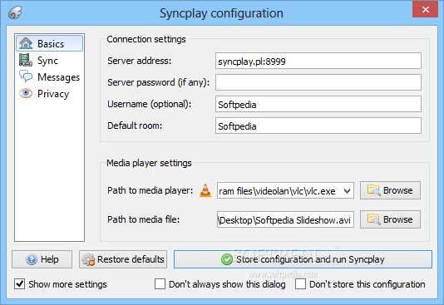This screenshot has height=305, width=444.
Task: Close the Syncplay configuration window
Action: (x=426, y=10)
